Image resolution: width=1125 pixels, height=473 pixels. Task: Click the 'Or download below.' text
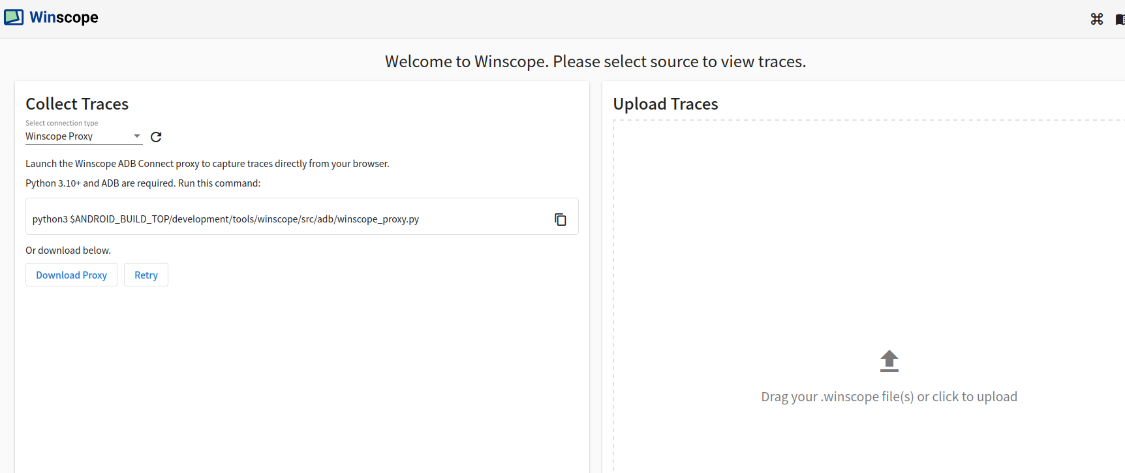coord(69,251)
